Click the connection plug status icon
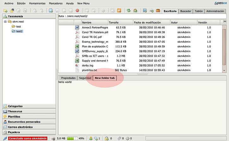229x141 pixels. click(5, 138)
